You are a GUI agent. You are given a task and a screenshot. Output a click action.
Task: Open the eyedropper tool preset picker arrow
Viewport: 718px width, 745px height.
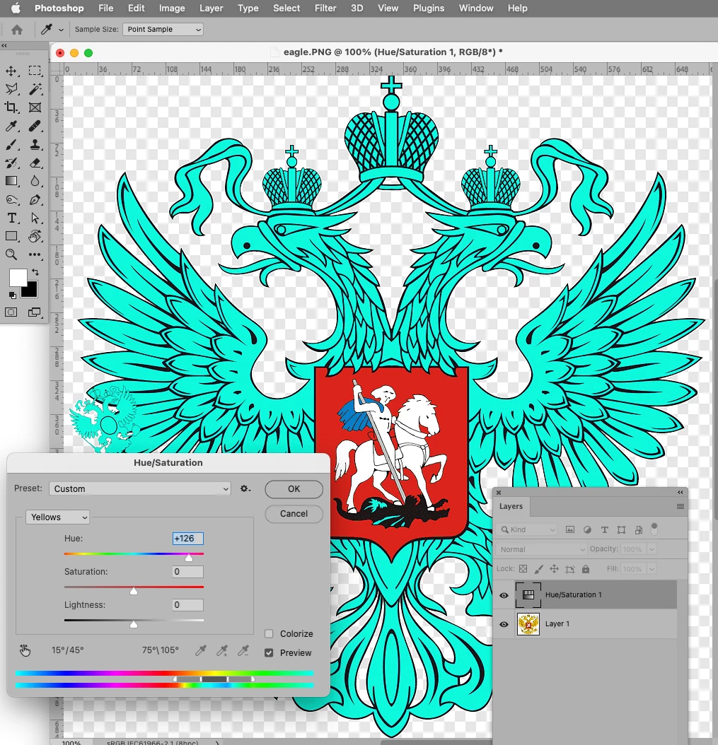point(61,30)
